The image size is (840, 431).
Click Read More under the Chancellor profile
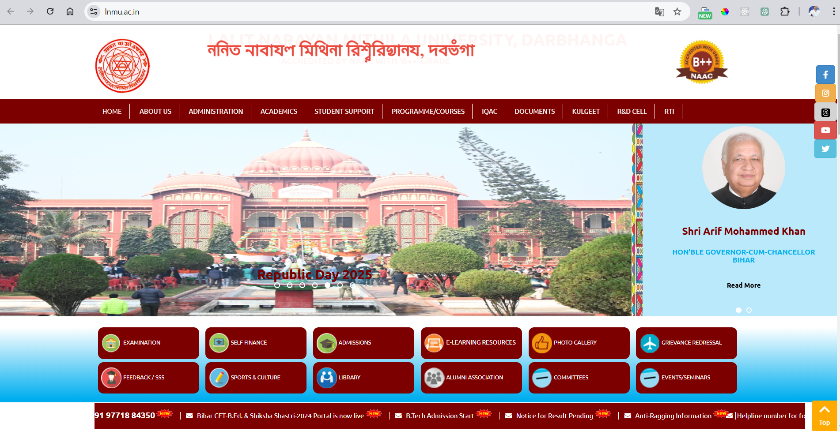[743, 285]
